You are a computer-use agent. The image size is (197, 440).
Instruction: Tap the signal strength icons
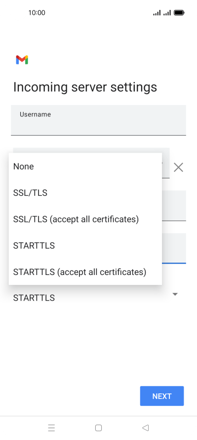(162, 12)
